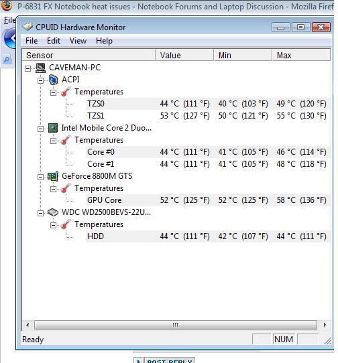
Task: Select the HDD sensor row
Action: [x=208, y=236]
